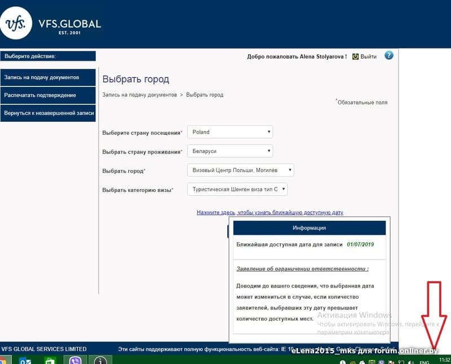
Task: Click the Выбрать страну проживания label
Action: tap(142, 152)
